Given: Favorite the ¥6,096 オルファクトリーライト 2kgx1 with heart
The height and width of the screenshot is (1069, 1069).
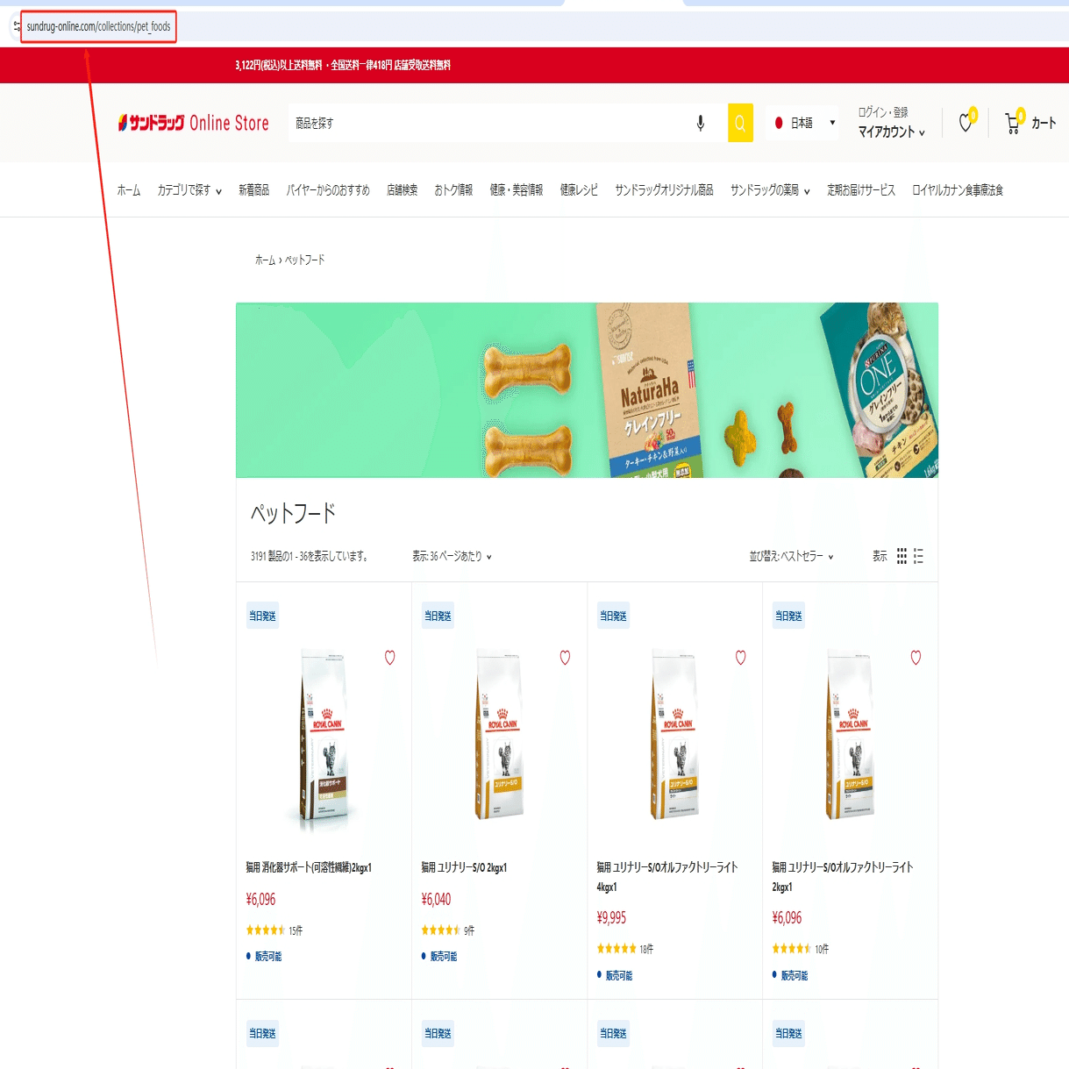Looking at the screenshot, I should 916,658.
